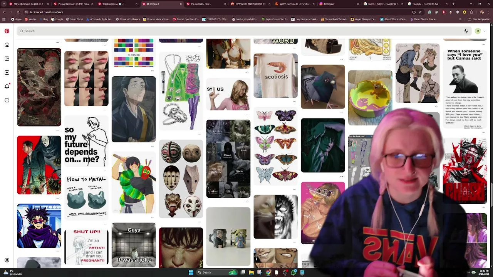Open the FORTRAN 77 bookmark
493x277 pixels.
tap(214, 19)
